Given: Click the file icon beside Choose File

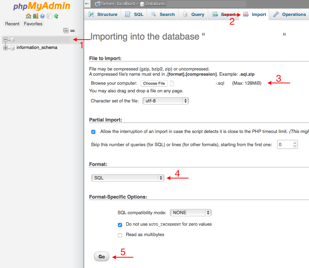Looking at the screenshot, I should [172, 83].
